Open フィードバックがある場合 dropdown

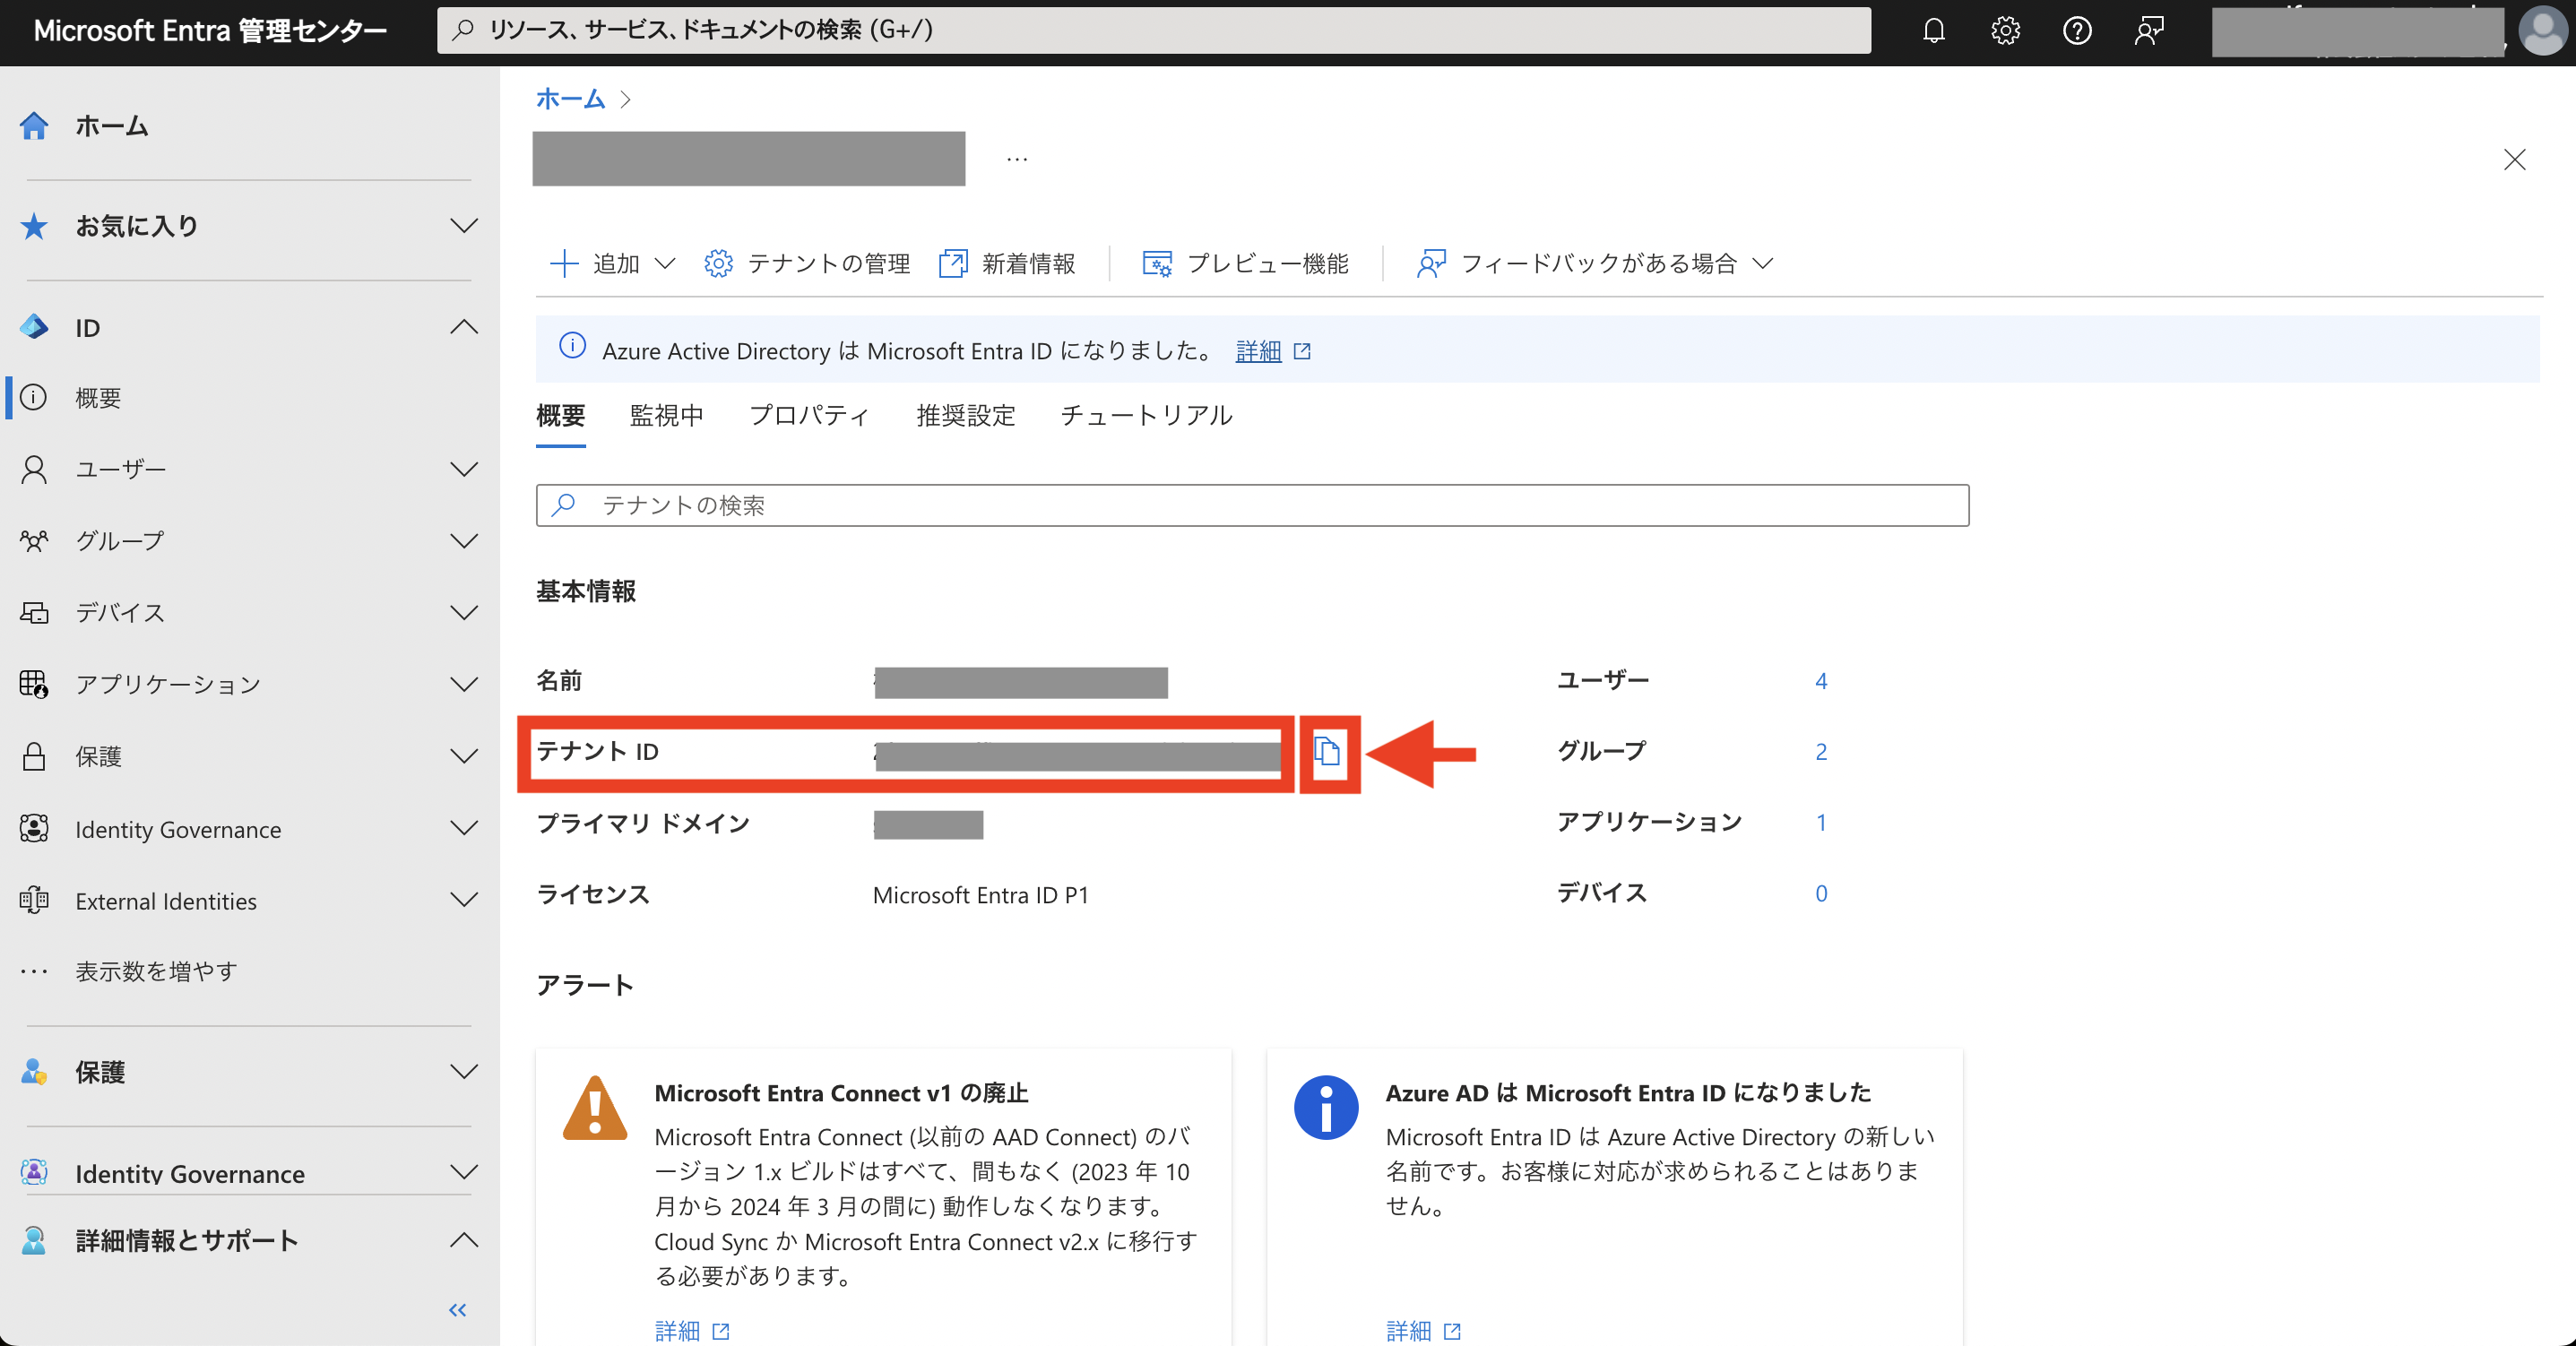tap(1595, 263)
